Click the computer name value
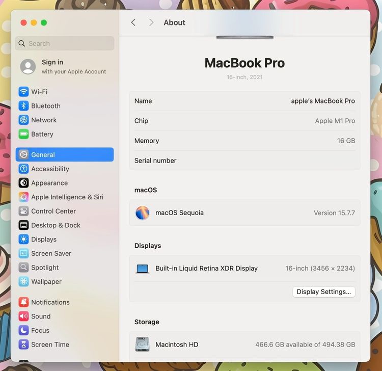382x371 pixels. coord(323,101)
